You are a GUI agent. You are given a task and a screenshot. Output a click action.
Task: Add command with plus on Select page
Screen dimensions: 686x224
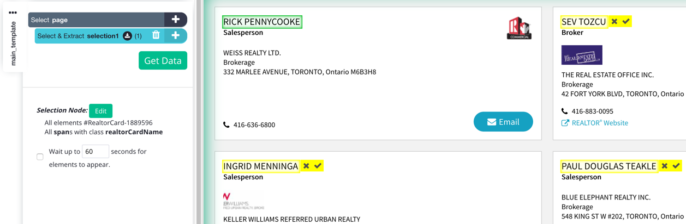click(176, 20)
